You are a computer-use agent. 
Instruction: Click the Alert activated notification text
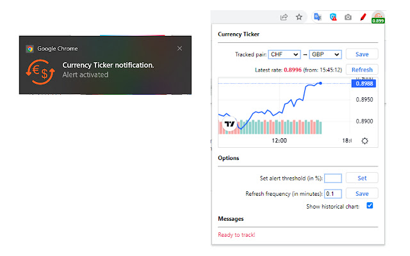coord(85,75)
